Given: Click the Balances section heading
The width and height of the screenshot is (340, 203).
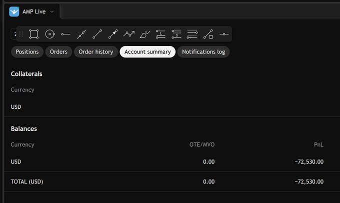Looking at the screenshot, I should (24, 129).
